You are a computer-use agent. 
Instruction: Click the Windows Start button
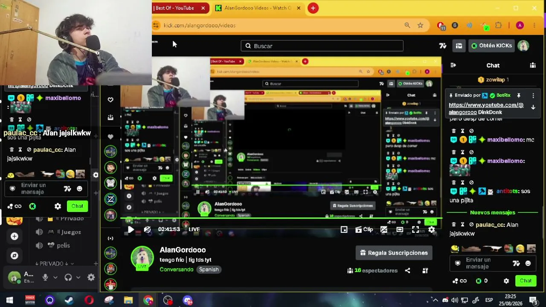coord(9,300)
